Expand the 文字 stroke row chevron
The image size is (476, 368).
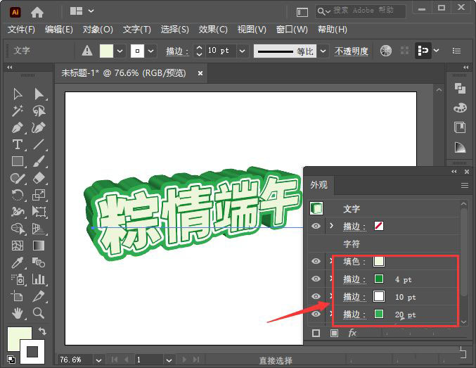tap(331, 226)
